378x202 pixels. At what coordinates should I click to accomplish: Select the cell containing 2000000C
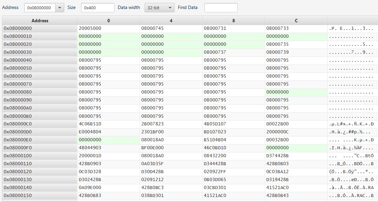tap(296, 132)
